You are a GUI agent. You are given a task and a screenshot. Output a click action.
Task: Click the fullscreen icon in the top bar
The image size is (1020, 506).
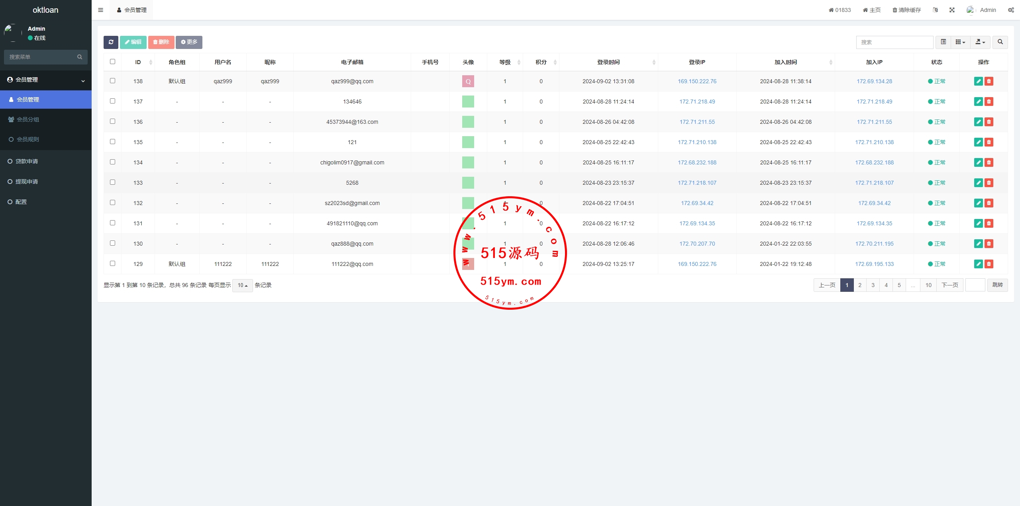pos(952,10)
